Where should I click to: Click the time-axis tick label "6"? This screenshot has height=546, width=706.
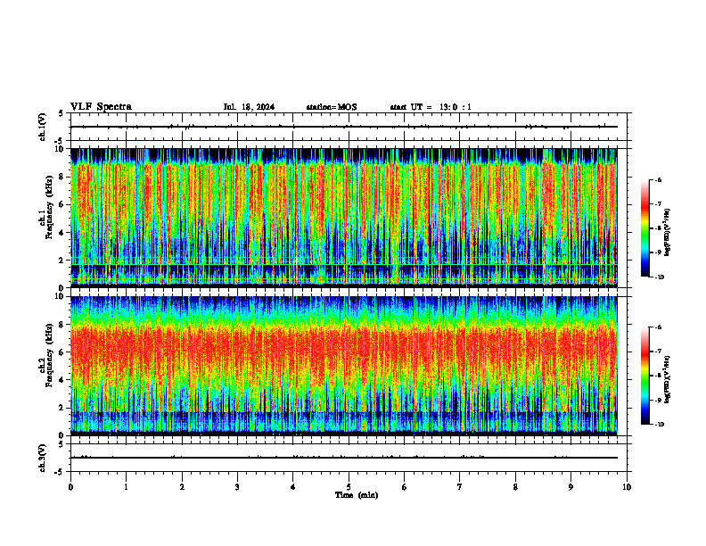405,487
